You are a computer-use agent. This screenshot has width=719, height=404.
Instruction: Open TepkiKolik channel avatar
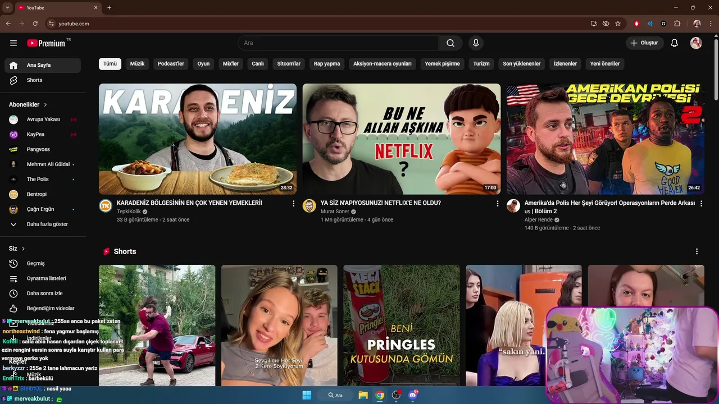[x=106, y=205]
